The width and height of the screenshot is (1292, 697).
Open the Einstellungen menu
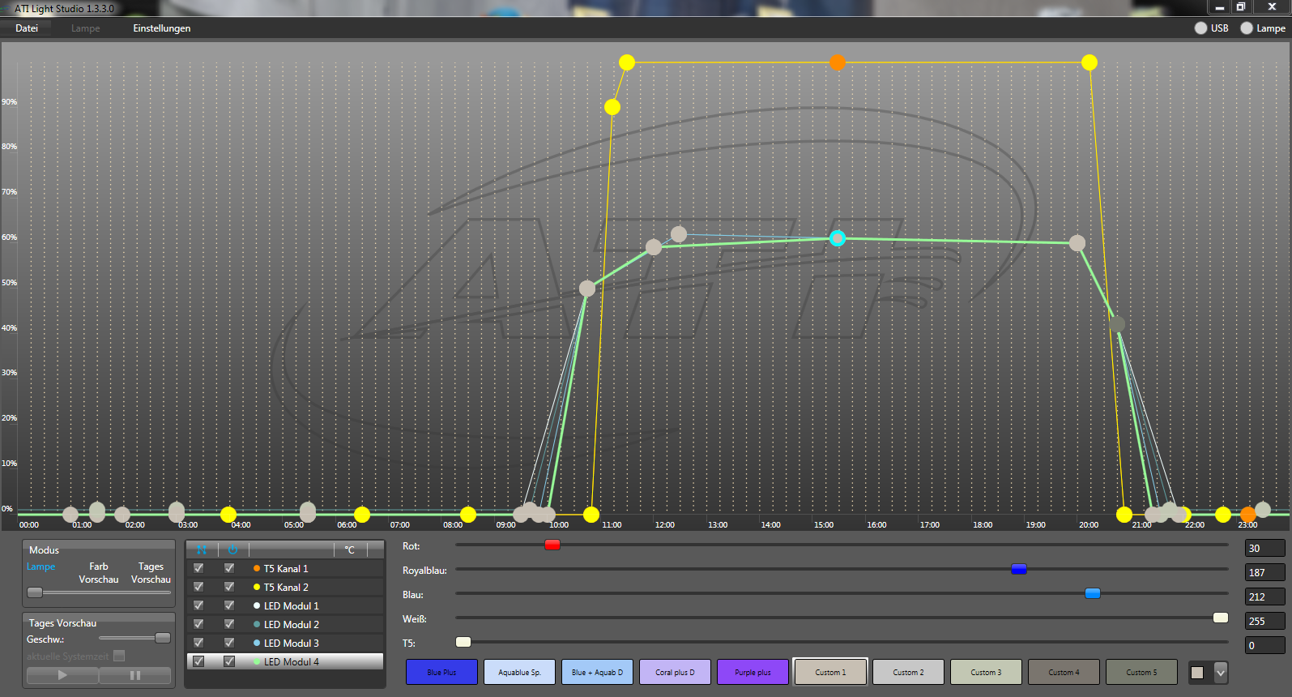click(x=162, y=28)
